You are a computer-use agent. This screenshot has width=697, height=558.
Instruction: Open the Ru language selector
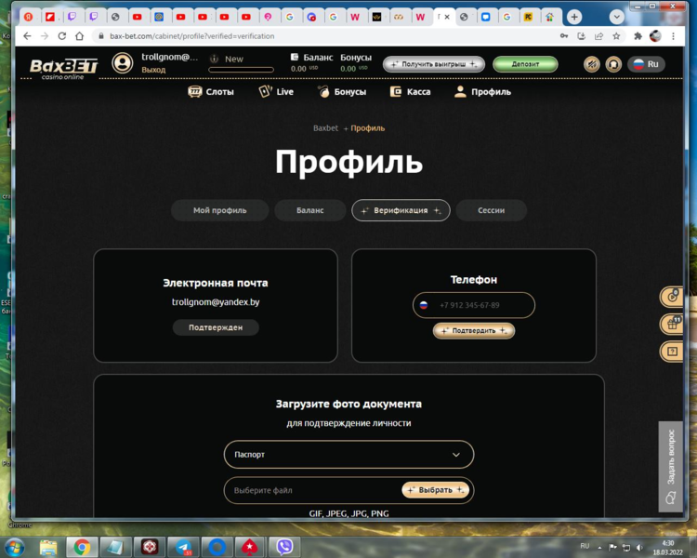(x=646, y=64)
